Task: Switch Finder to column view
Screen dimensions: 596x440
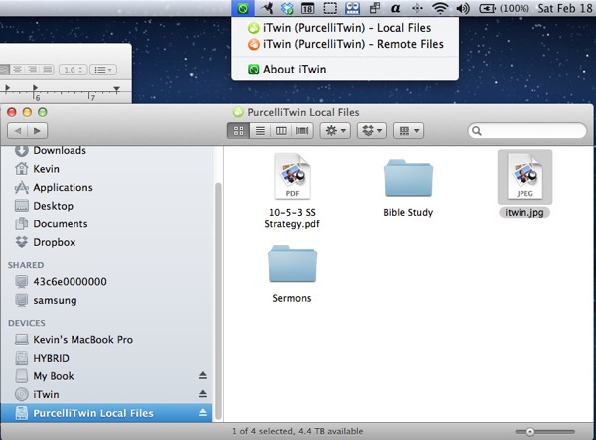Action: (281, 131)
